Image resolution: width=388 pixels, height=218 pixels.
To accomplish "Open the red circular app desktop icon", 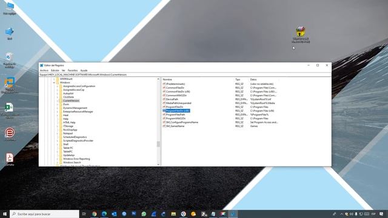I will point(10,134).
